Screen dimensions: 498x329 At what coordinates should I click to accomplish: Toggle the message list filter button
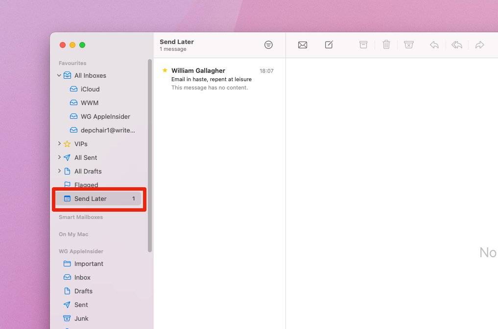tap(268, 45)
